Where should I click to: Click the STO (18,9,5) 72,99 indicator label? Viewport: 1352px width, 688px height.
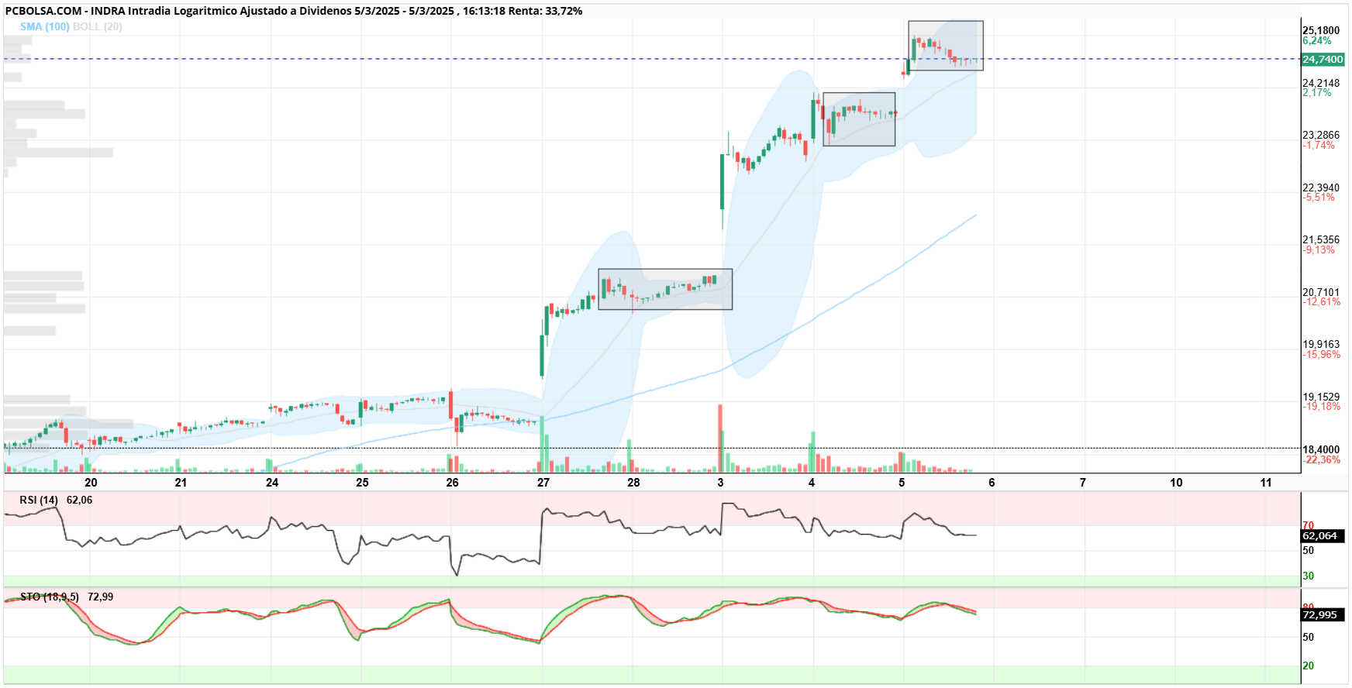67,597
